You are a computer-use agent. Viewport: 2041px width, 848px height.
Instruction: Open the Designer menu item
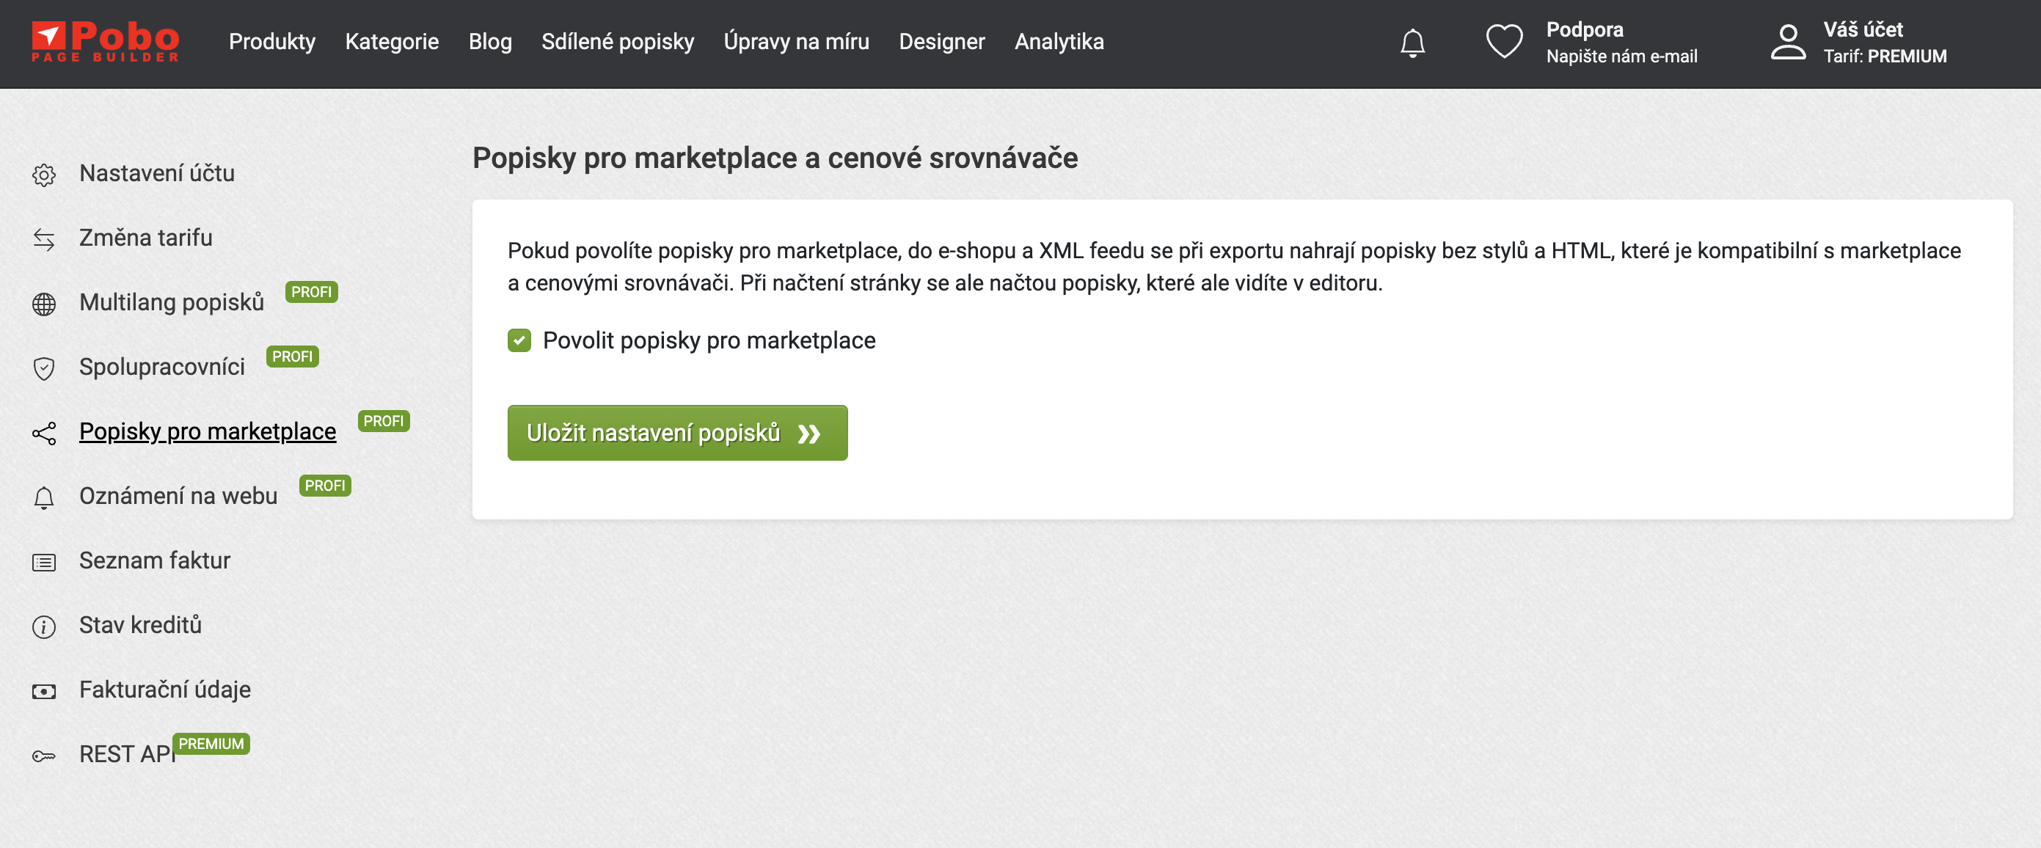click(x=941, y=41)
